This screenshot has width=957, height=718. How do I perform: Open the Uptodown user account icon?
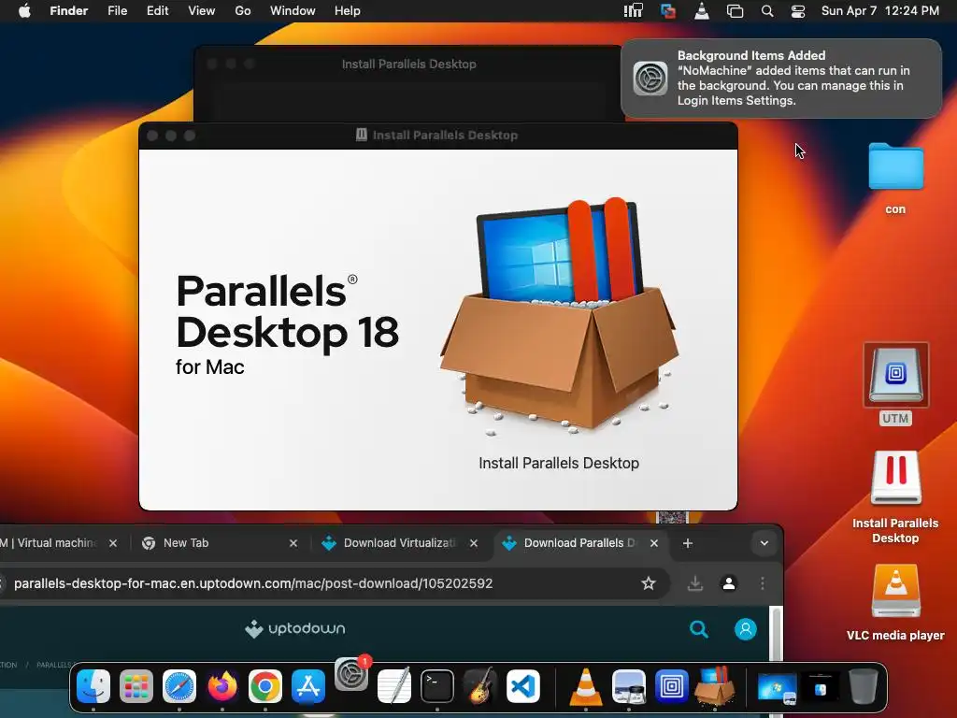click(745, 629)
